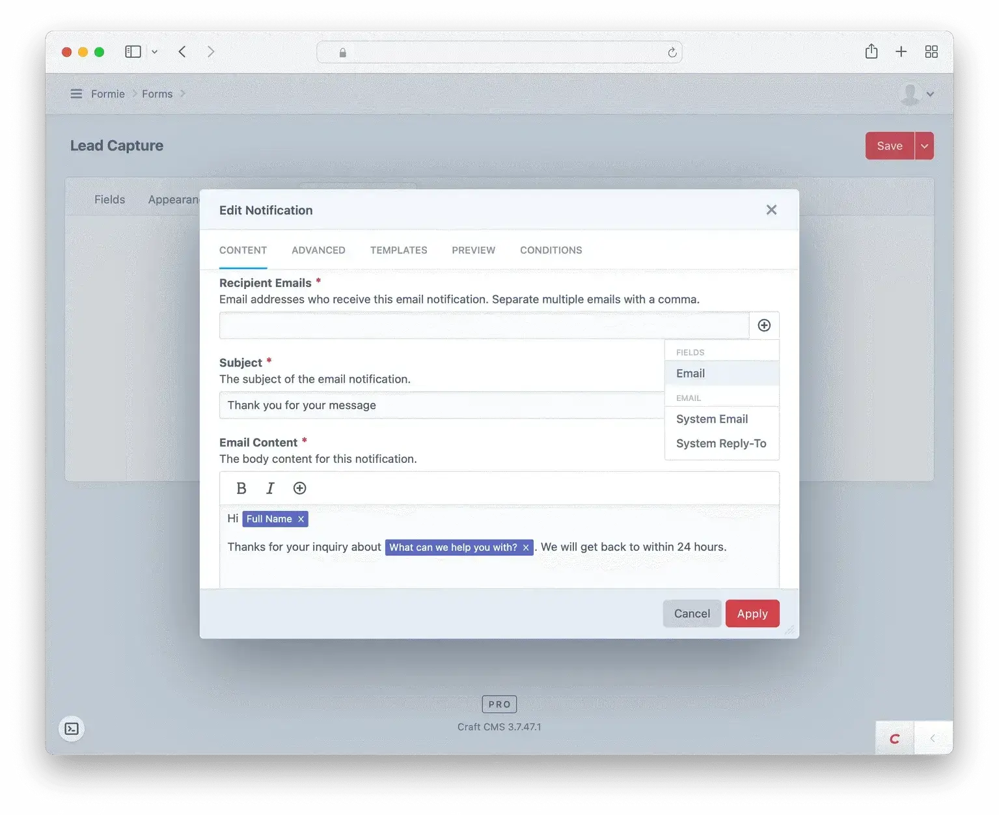Reload the page from the address bar
This screenshot has width=999, height=815.
pyautogui.click(x=672, y=52)
